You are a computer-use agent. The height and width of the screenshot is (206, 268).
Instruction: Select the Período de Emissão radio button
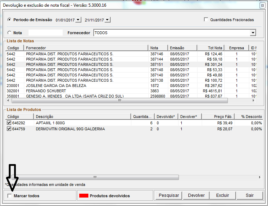tap(10, 20)
